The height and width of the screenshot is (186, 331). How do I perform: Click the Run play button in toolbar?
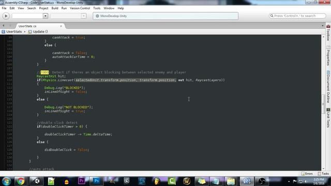(6, 16)
